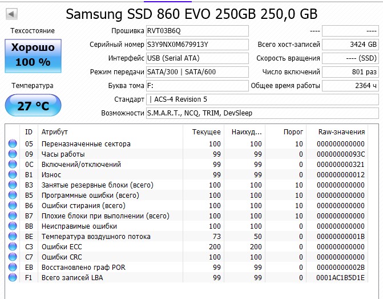Viewport: 383px width, 299px height.
Task: Click status icon of Ошибки стирания row
Action: 13,205
